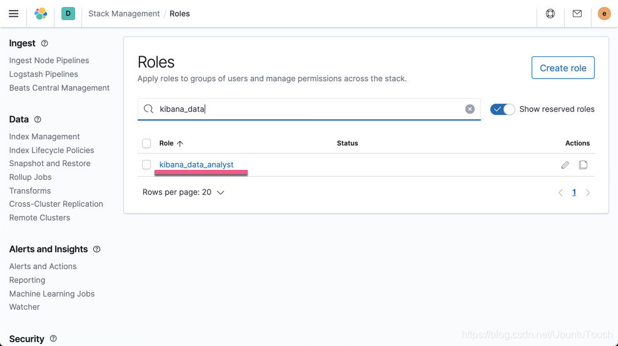Clear the role search field

tap(469, 109)
